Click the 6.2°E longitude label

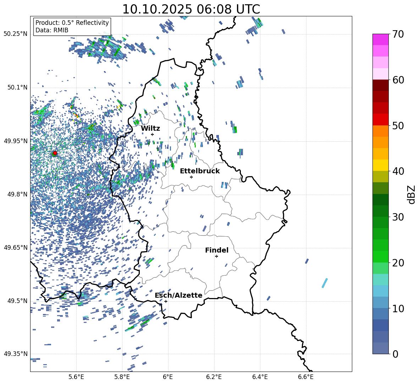(214, 377)
